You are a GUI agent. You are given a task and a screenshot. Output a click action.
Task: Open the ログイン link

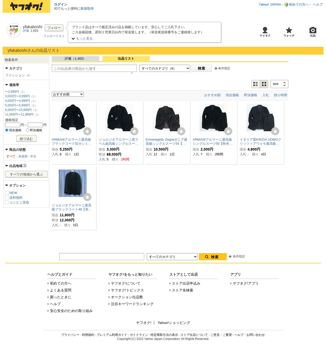61,4
